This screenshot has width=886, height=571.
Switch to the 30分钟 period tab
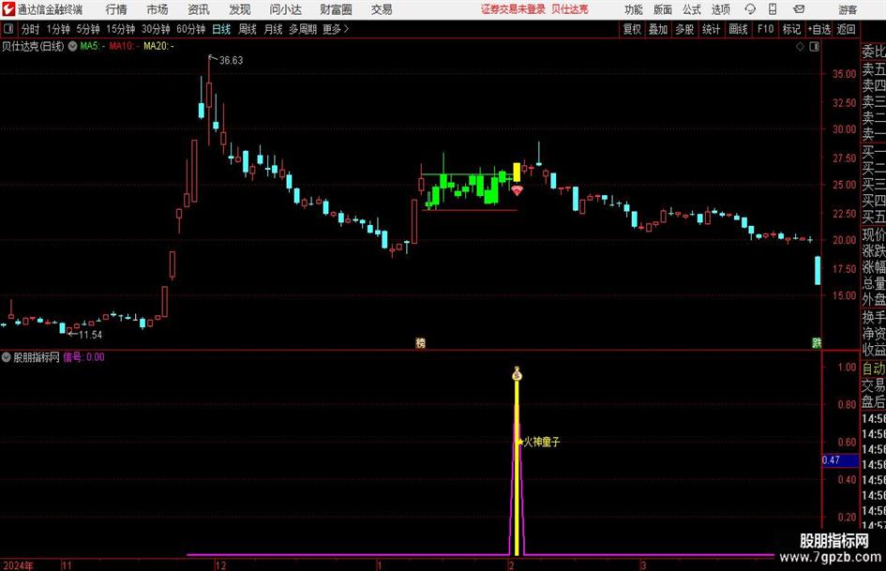[x=156, y=29]
